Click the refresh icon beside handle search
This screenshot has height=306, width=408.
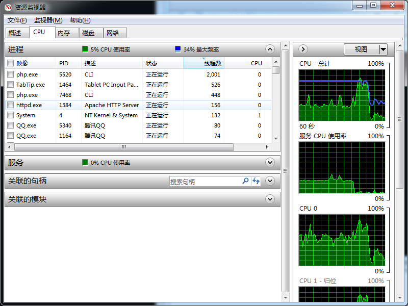[x=256, y=181]
